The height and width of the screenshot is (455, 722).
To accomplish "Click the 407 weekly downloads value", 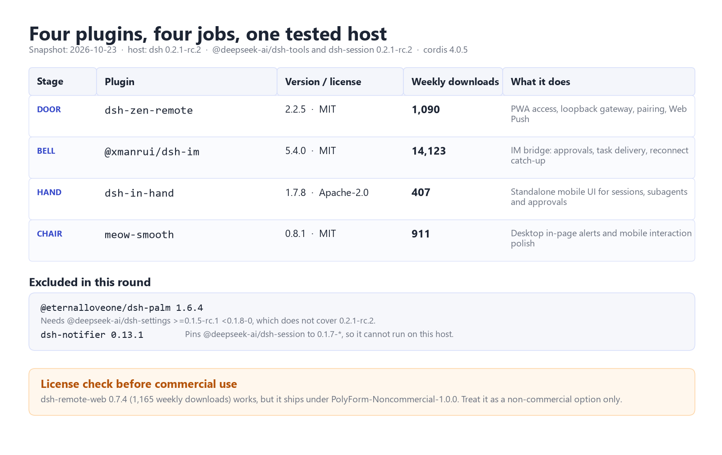I will [421, 192].
